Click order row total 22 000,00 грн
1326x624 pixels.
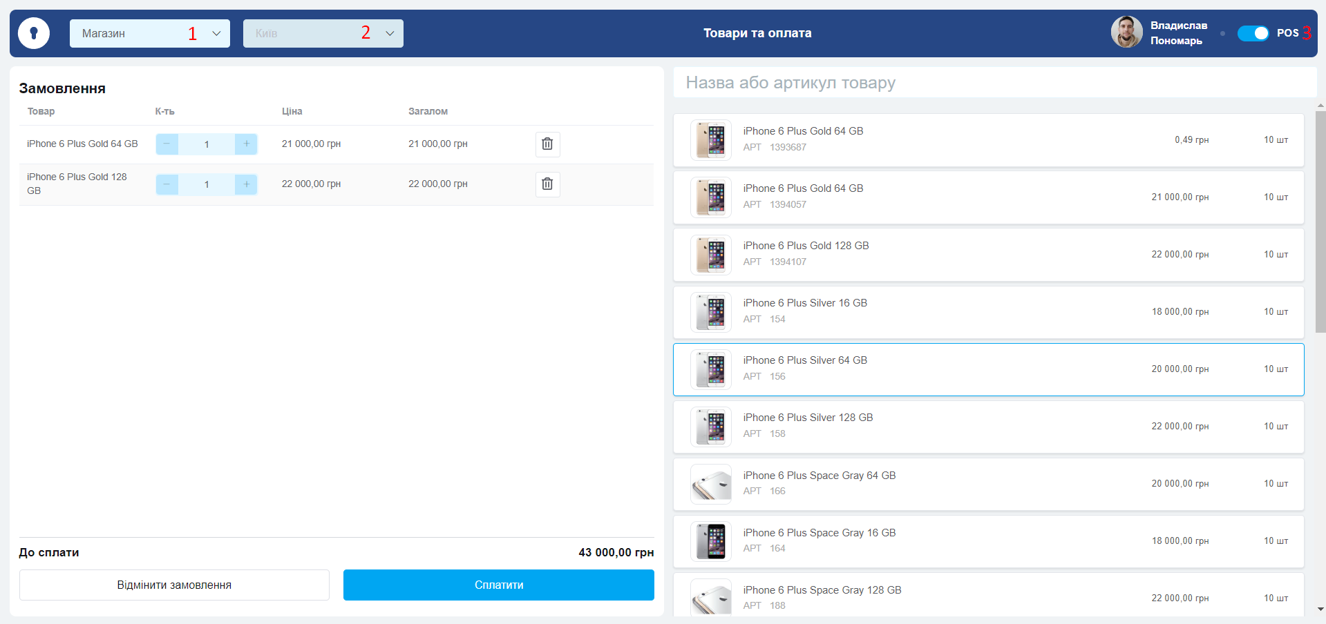click(438, 184)
